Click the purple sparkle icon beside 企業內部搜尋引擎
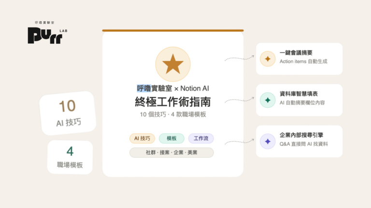This screenshot has height=208, width=371. pyautogui.click(x=268, y=141)
